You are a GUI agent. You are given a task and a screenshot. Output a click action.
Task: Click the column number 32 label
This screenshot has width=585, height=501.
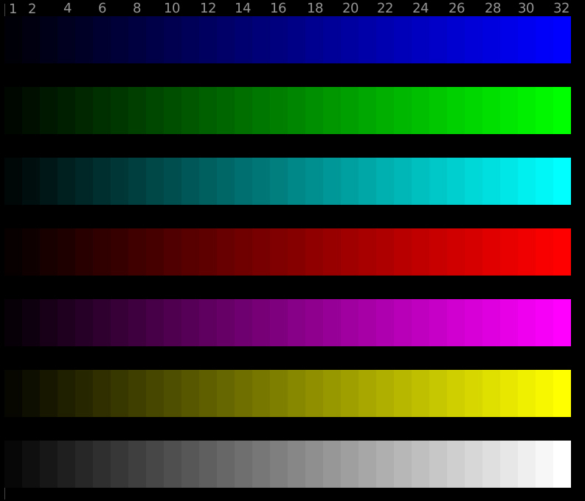click(561, 8)
